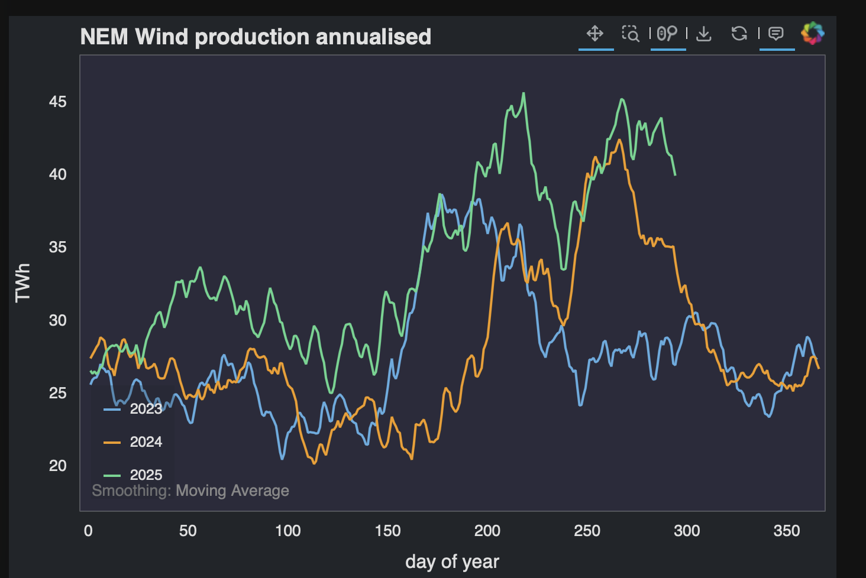866x578 pixels.
Task: Click the 350 tick on the x-axis
Action: 786,531
